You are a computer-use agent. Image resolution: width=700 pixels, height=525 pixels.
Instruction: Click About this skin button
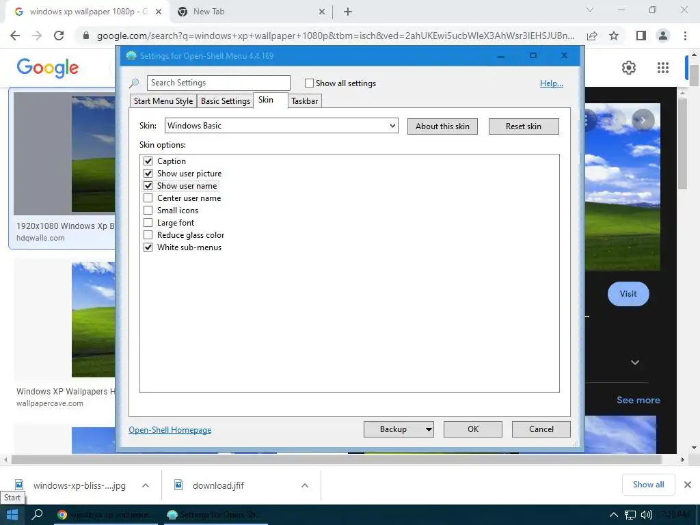tap(442, 126)
